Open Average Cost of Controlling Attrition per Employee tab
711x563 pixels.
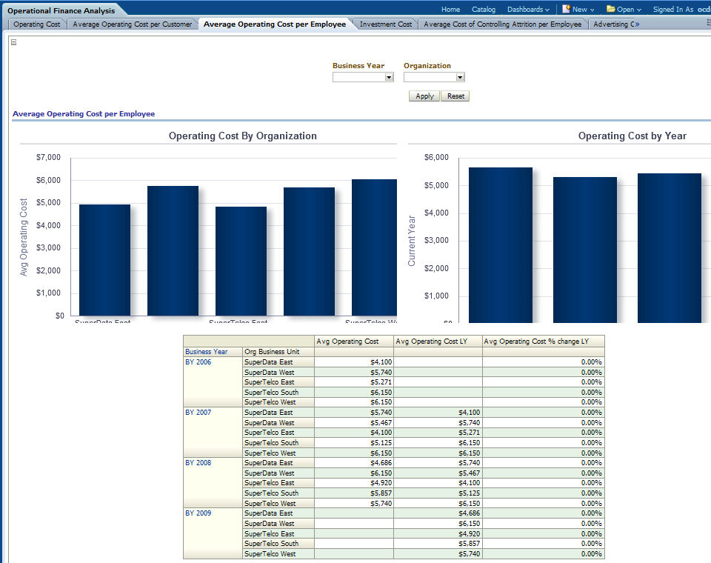pyautogui.click(x=502, y=24)
